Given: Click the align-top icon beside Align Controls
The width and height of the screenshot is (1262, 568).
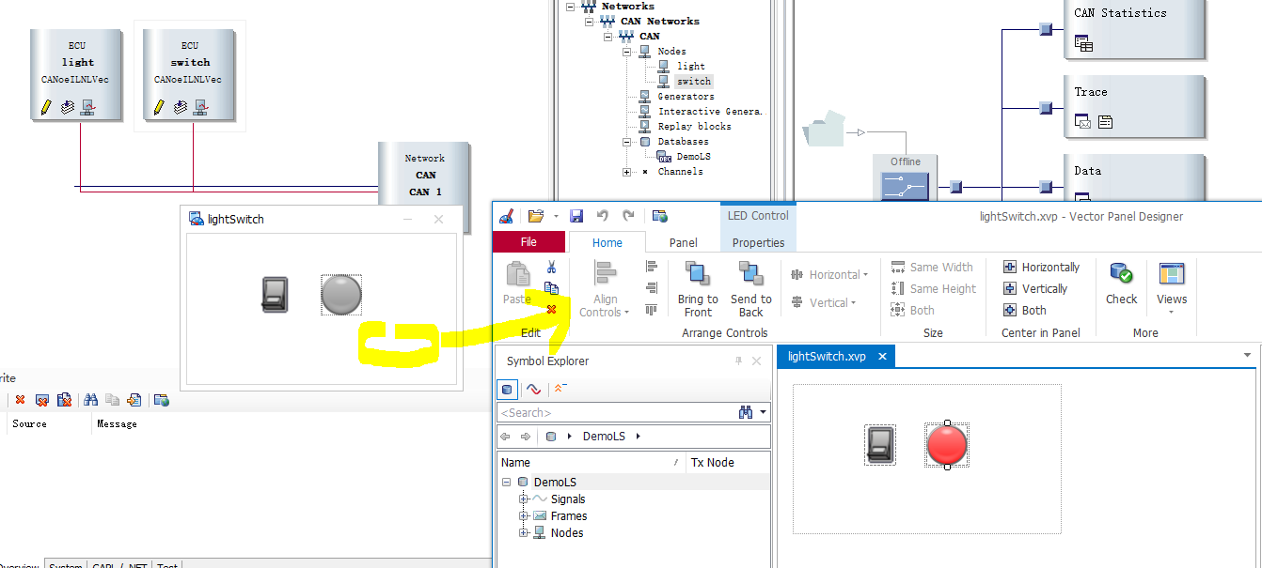Looking at the screenshot, I should [652, 310].
